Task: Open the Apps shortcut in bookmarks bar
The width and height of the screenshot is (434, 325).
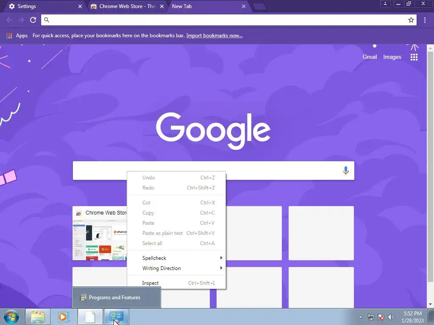Action: (x=17, y=36)
